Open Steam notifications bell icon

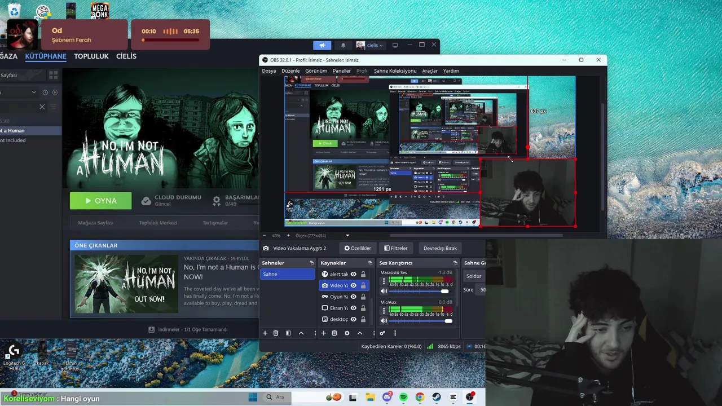343,45
